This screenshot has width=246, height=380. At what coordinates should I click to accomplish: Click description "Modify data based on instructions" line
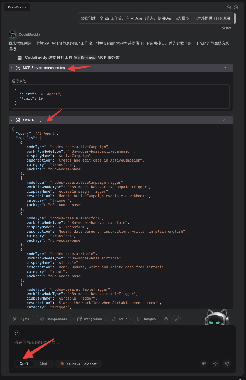[x=106, y=232]
